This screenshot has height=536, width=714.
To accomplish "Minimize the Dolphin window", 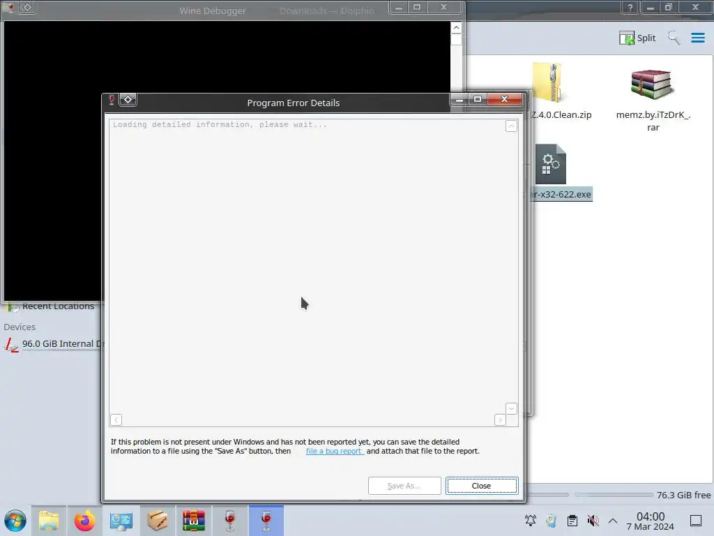I will pos(651,7).
